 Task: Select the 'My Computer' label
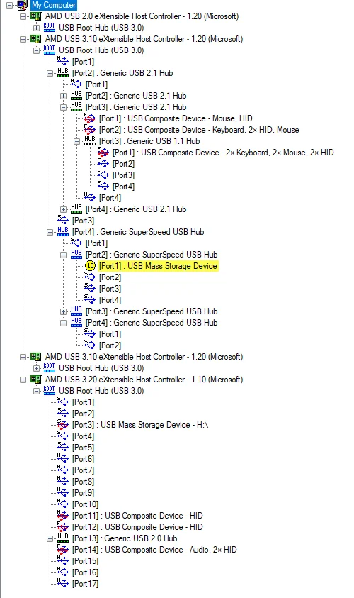[x=54, y=5]
